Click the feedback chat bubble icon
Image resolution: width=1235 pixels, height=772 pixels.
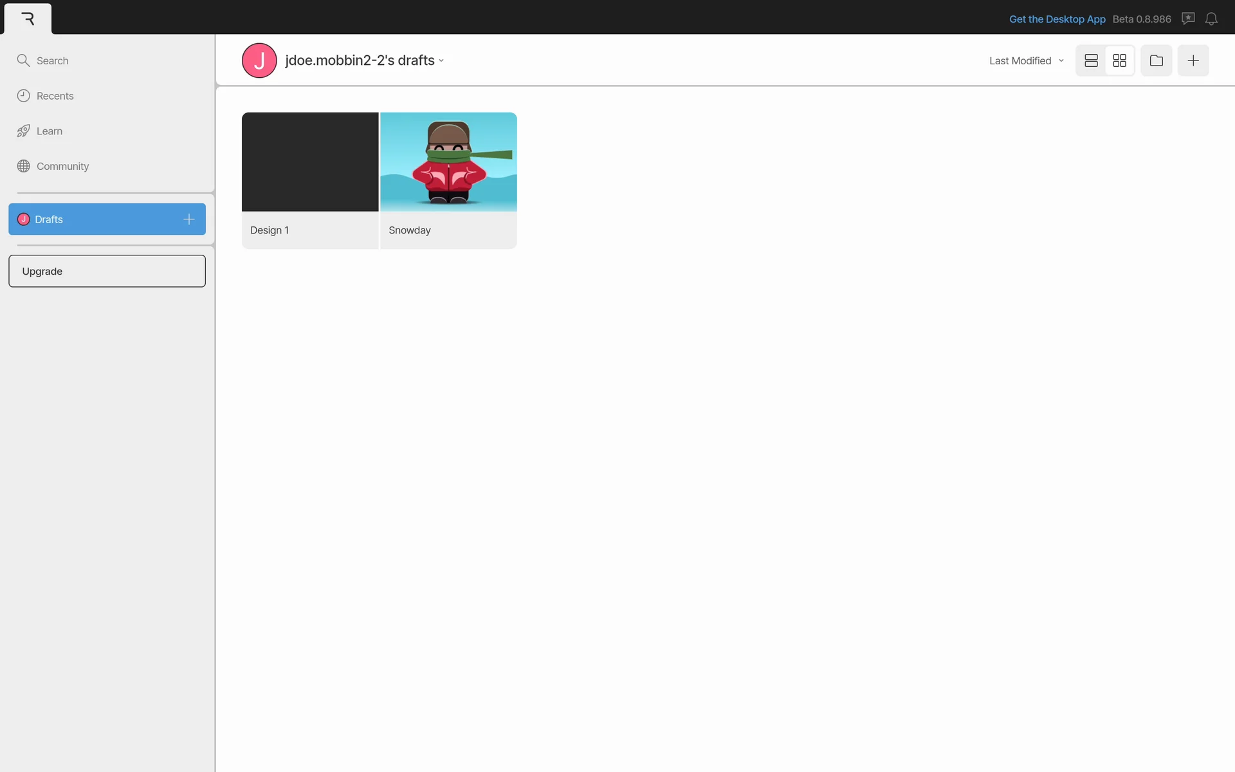1188,19
